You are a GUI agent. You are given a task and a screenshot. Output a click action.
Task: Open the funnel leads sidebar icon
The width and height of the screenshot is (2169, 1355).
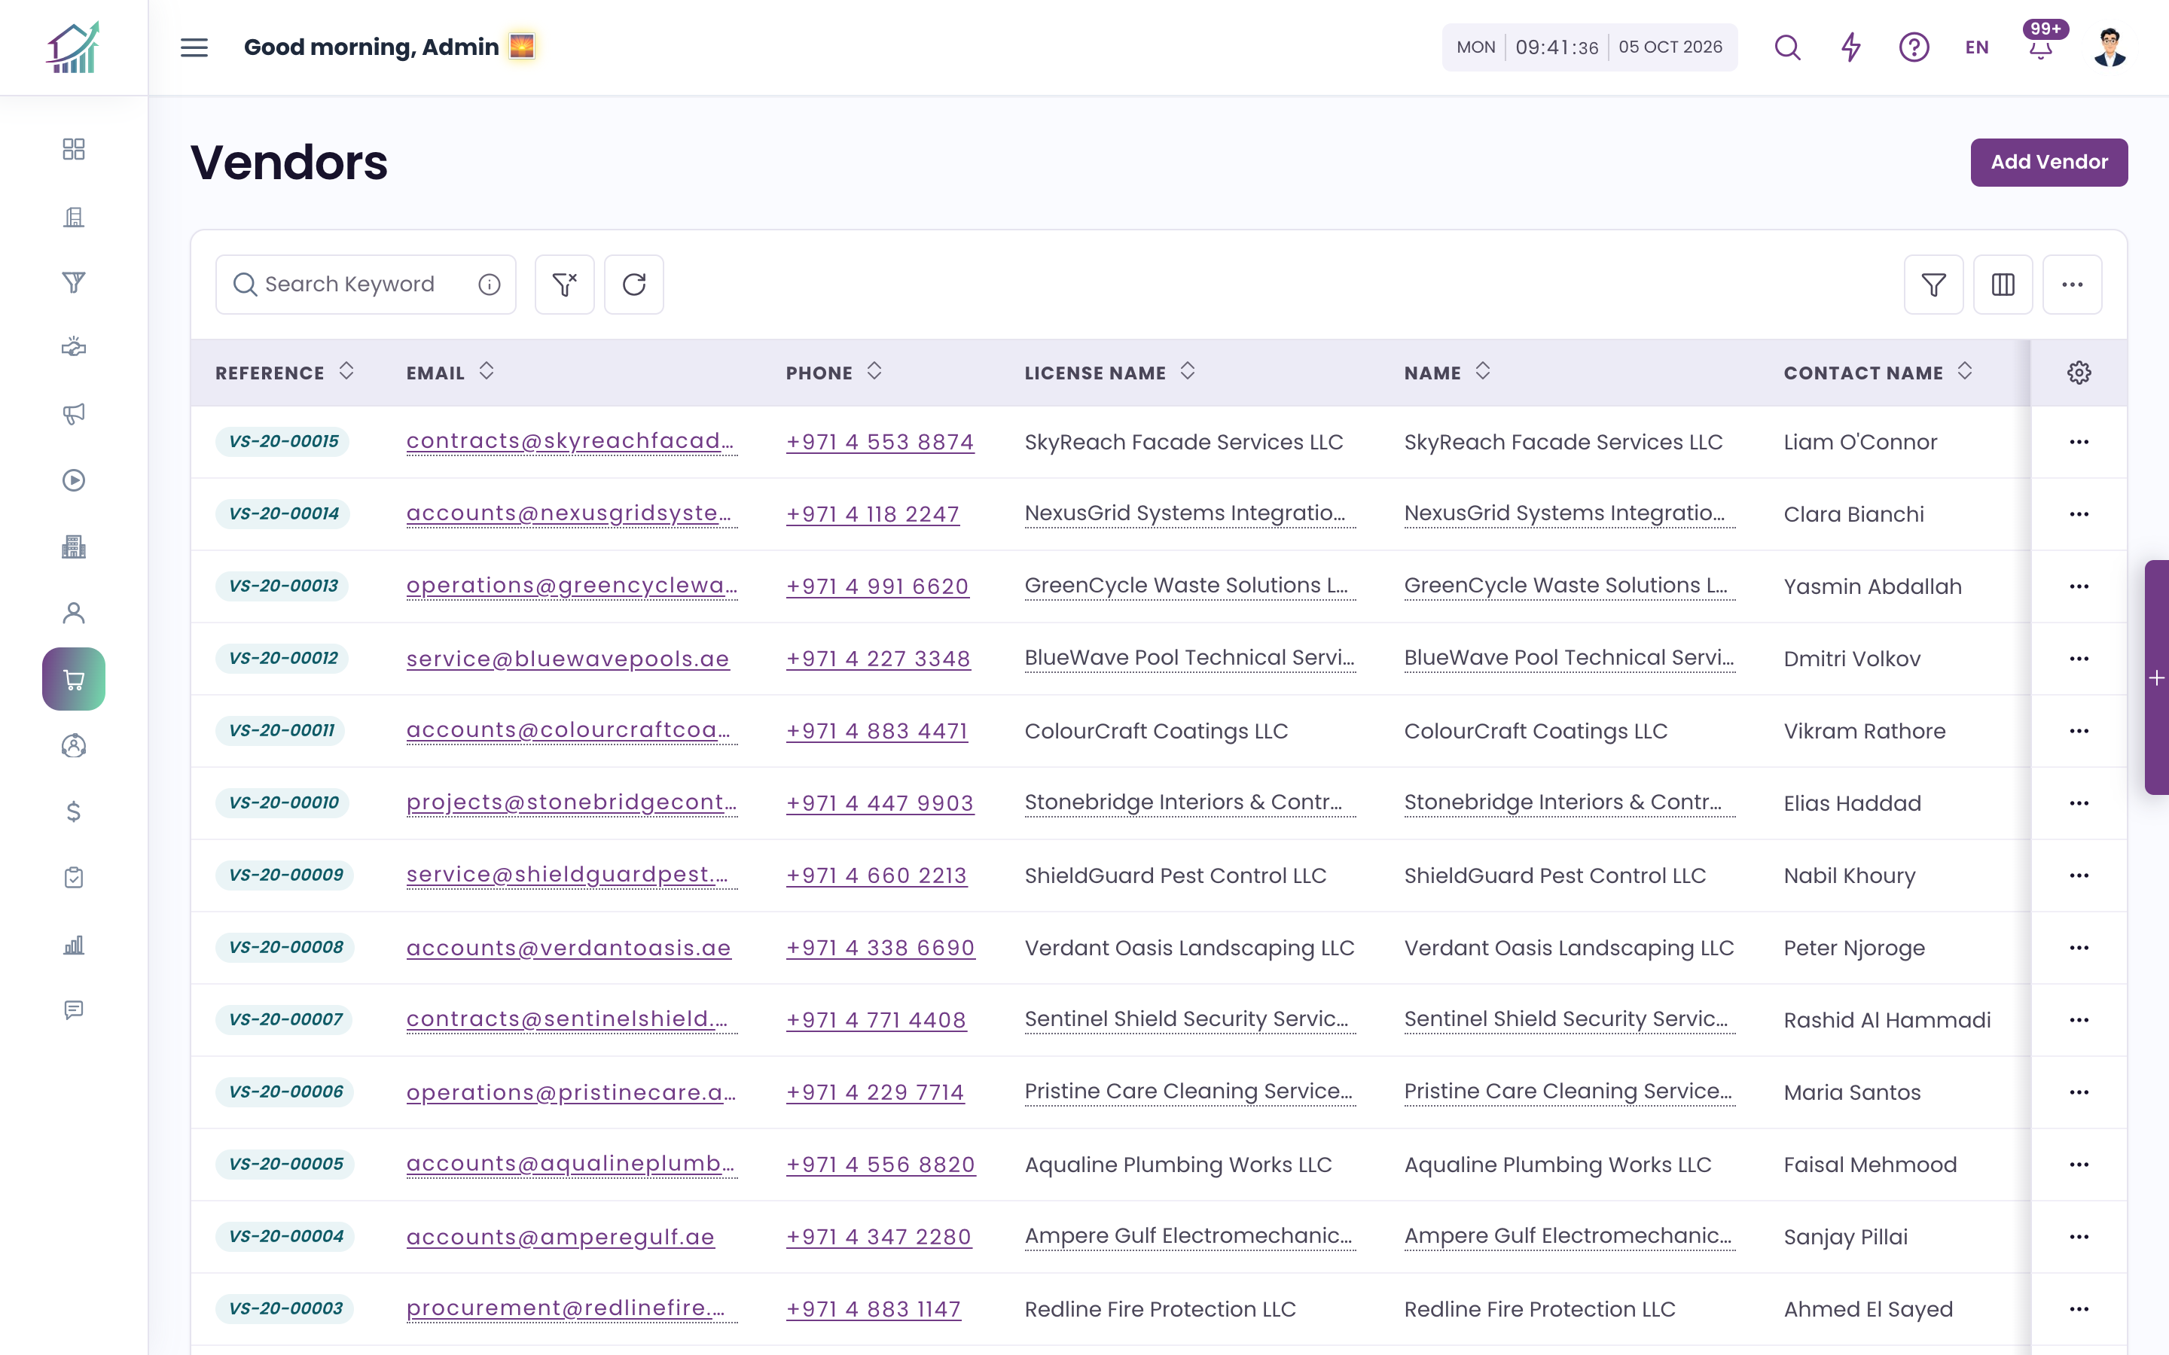tap(74, 282)
